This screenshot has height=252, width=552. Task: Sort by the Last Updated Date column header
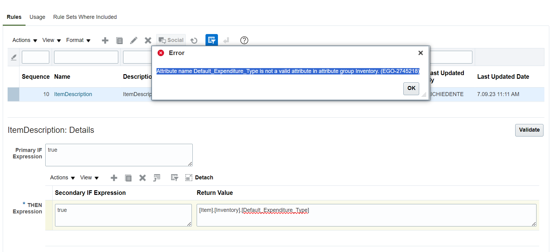tap(503, 77)
